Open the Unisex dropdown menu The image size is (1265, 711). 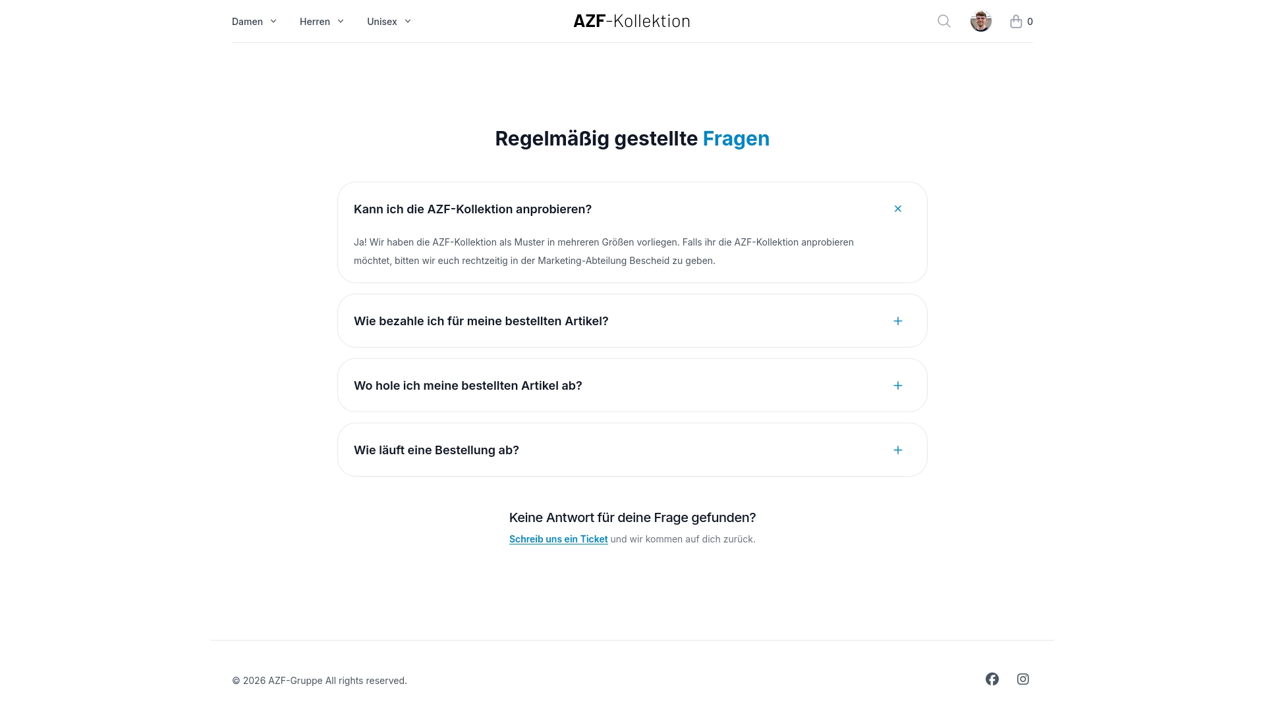click(389, 21)
